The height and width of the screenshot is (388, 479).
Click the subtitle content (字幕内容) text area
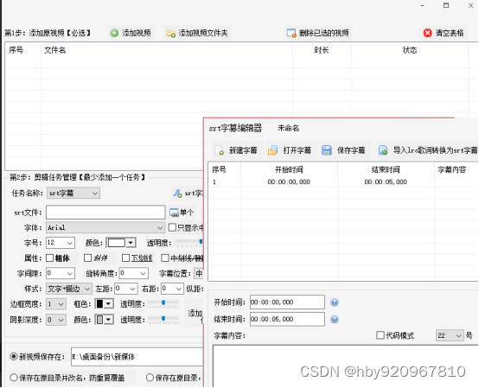[346, 366]
